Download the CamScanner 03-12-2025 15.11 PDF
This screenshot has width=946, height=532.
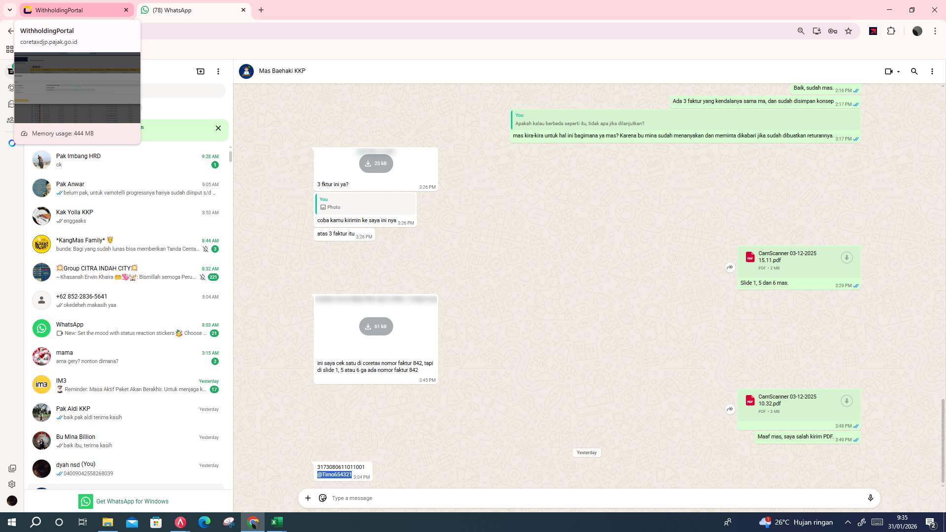pos(847,257)
